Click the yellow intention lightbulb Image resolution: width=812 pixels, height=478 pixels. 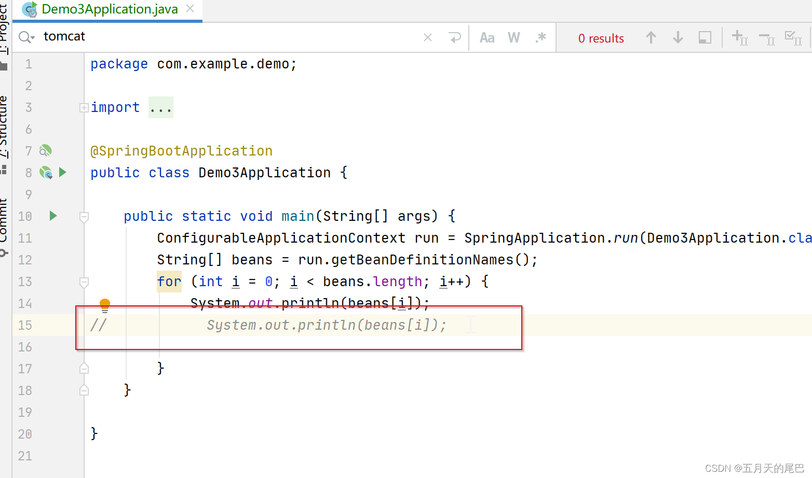(105, 305)
